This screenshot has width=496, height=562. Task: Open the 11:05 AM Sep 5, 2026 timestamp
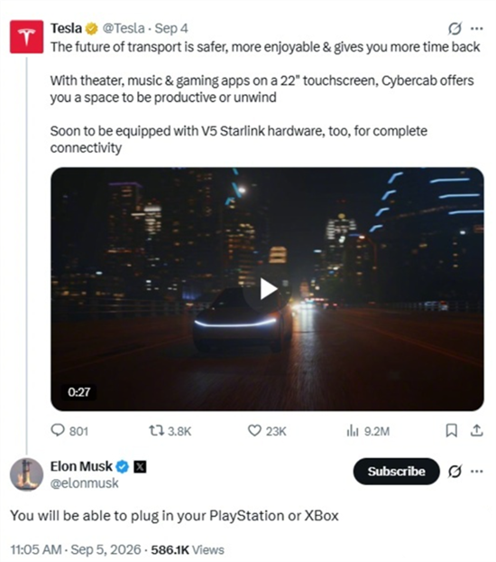76,549
